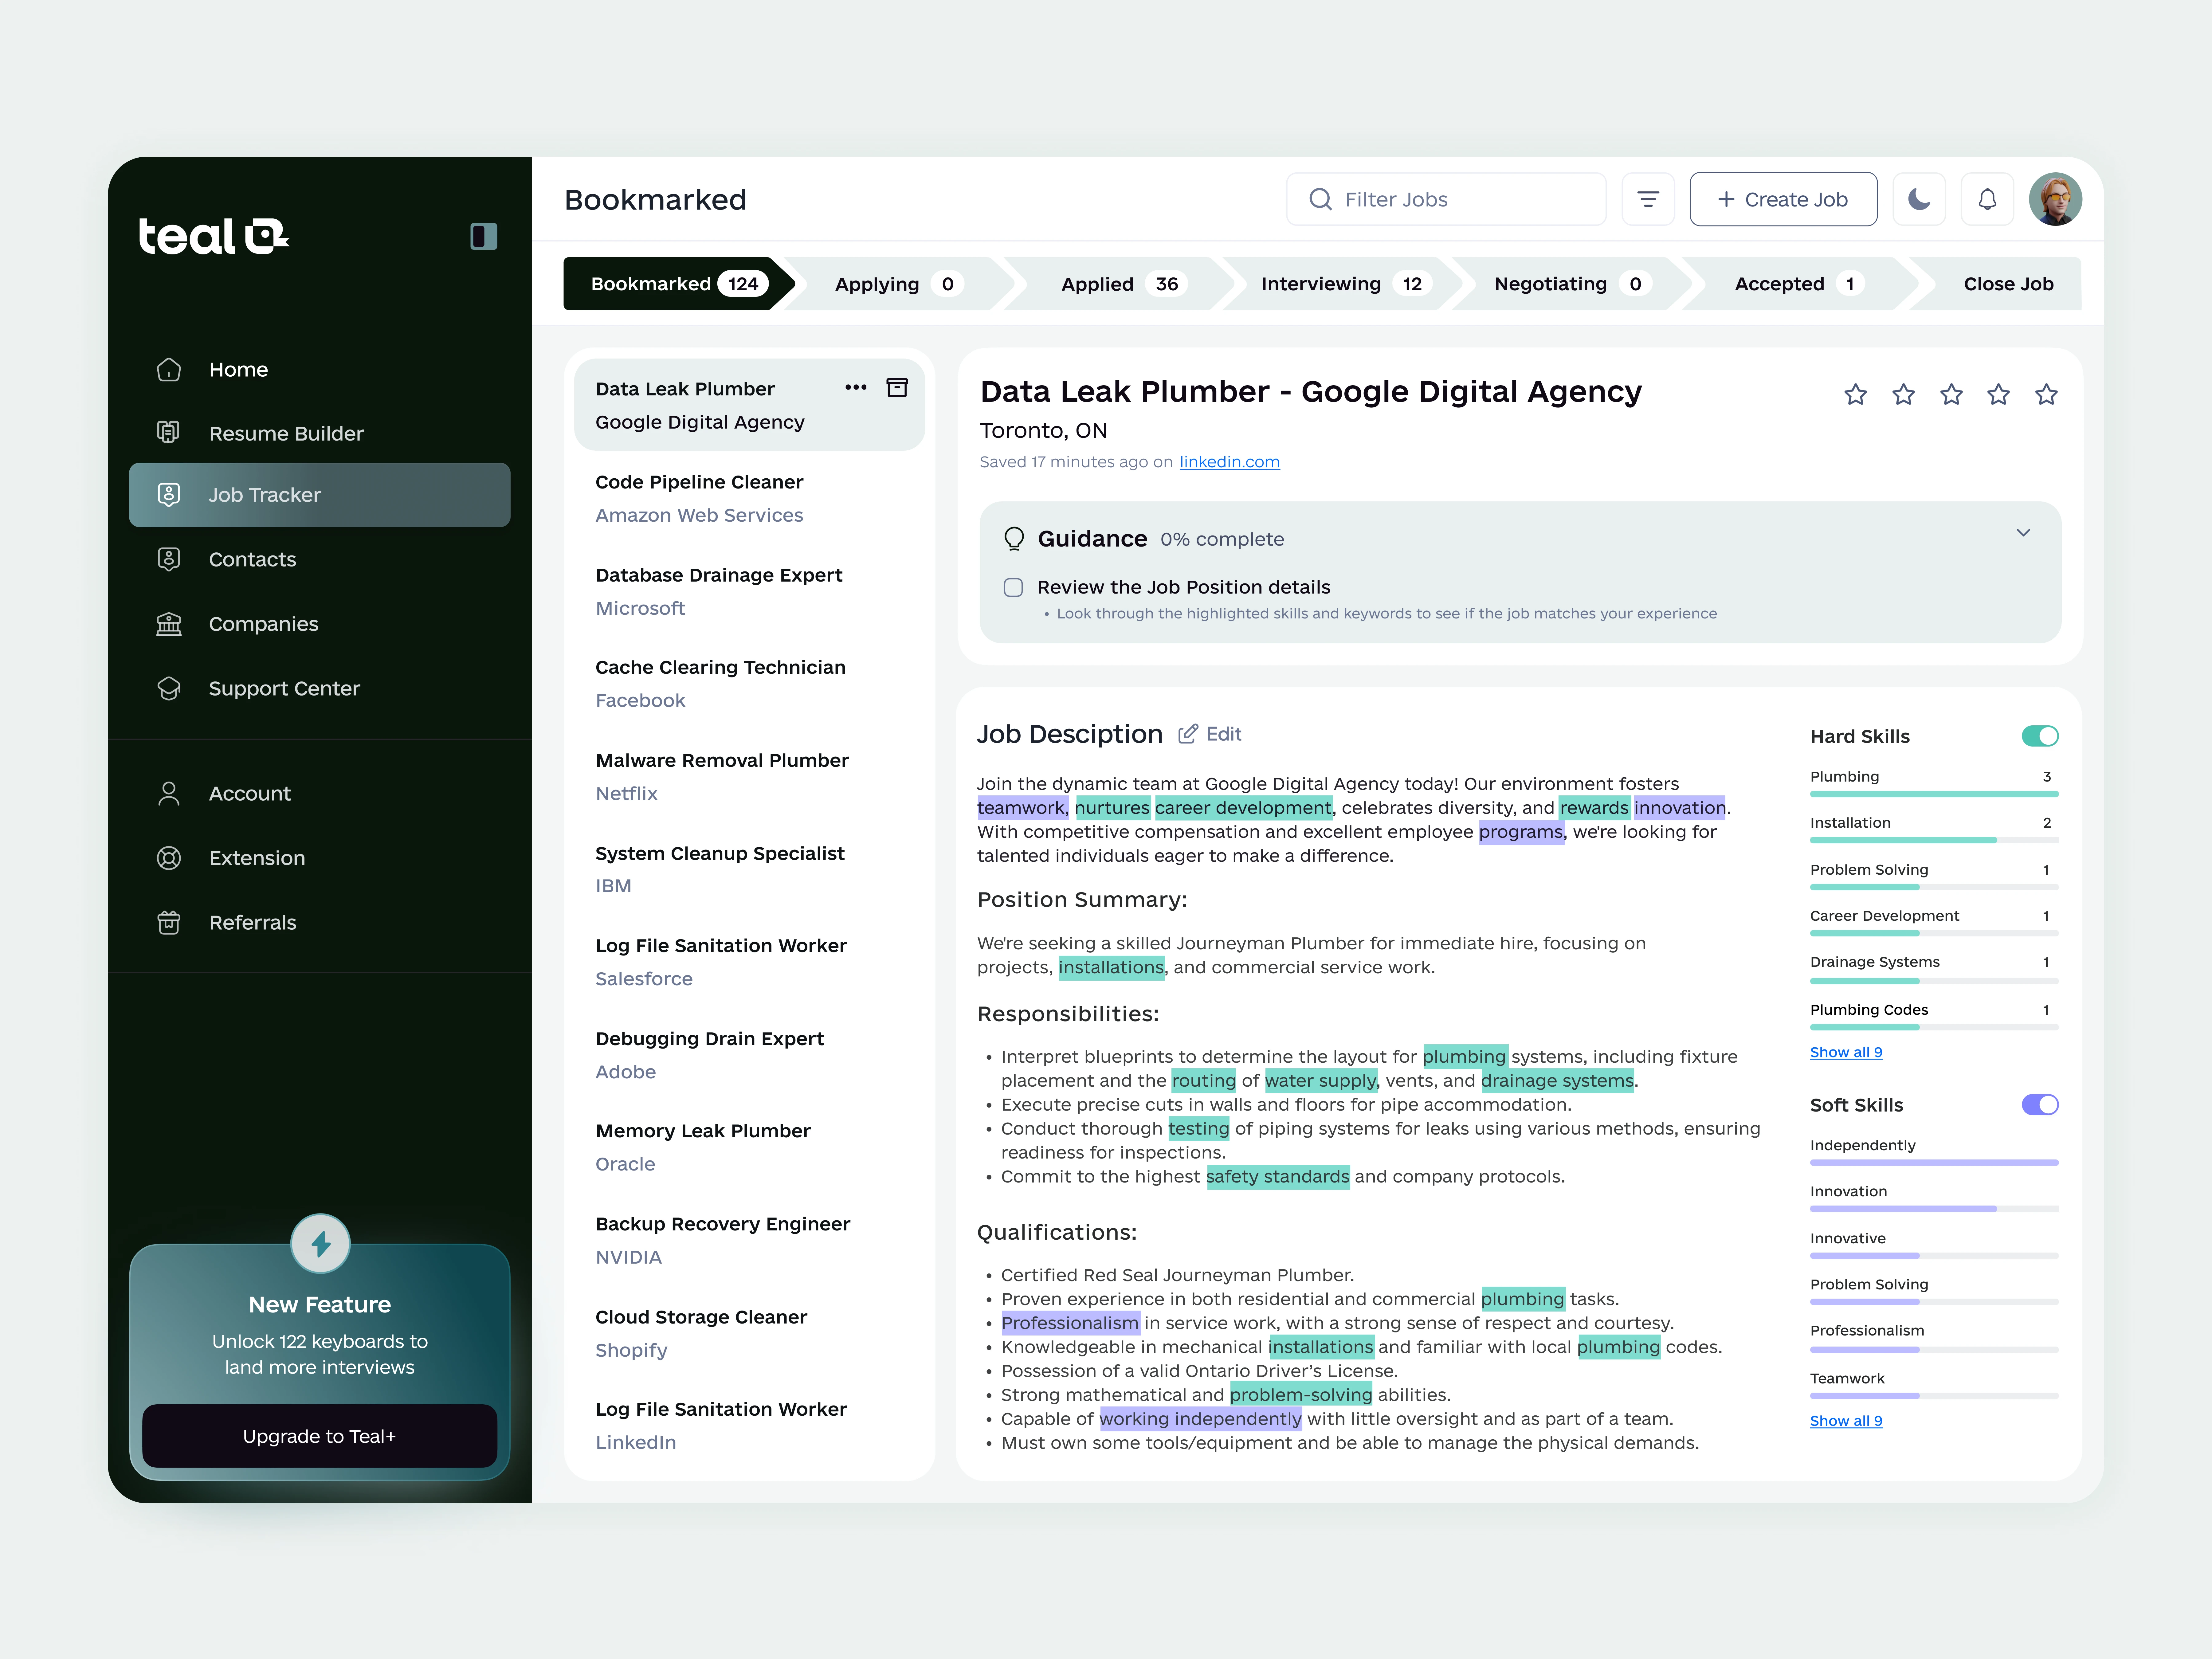Select Debugging Drain Expert at Adobe
Image resolution: width=2212 pixels, height=1659 pixels.
(x=749, y=1055)
